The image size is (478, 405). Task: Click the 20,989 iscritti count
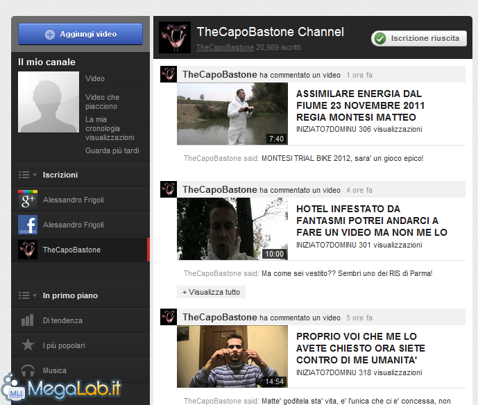pyautogui.click(x=278, y=47)
